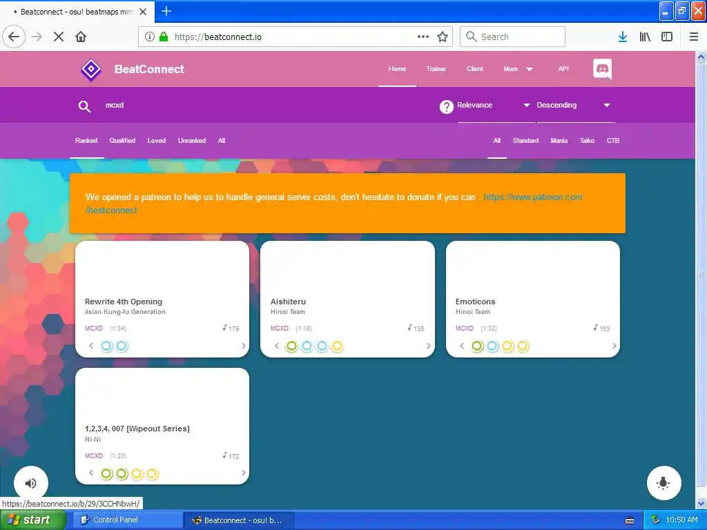Open Firefox downloads arrow icon

623,37
